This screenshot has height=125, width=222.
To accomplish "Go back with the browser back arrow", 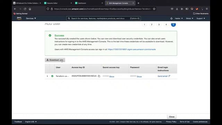I will click(x=15, y=9).
